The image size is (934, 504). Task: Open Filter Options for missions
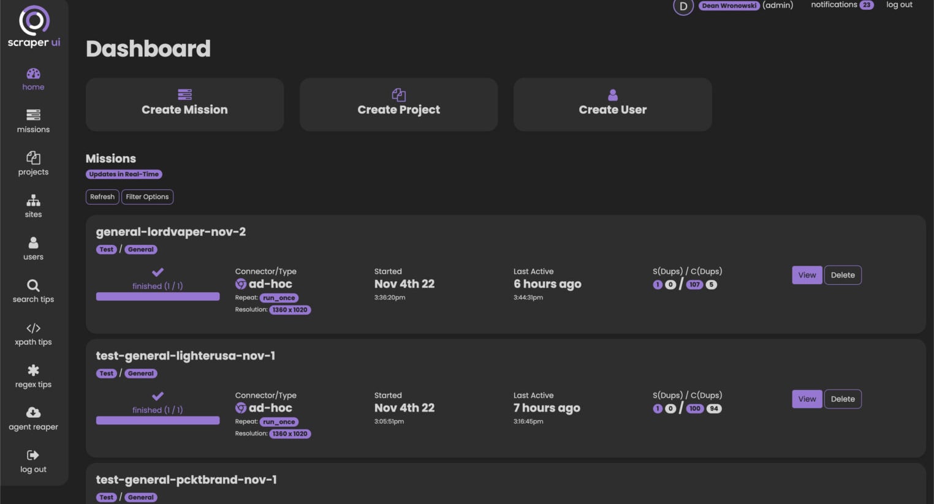(147, 197)
